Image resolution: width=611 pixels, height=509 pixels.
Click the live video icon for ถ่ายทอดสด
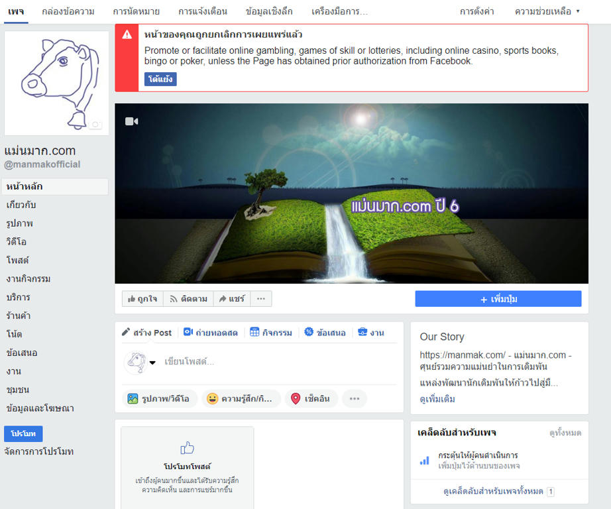(188, 332)
